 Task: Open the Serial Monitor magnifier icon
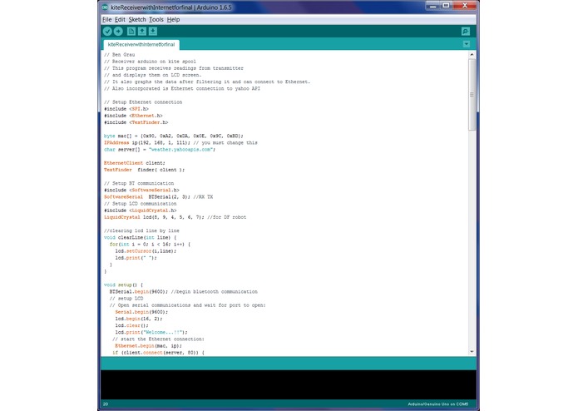(466, 32)
